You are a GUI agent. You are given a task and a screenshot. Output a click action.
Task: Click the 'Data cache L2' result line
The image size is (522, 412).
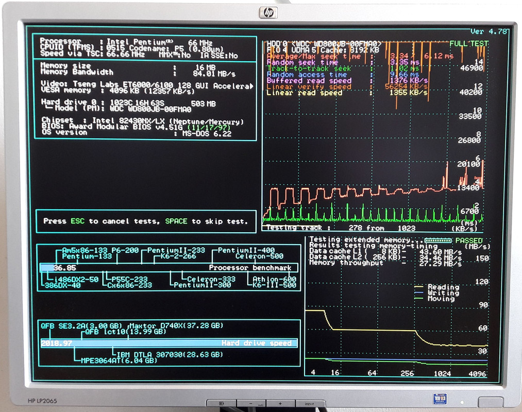click(385, 257)
